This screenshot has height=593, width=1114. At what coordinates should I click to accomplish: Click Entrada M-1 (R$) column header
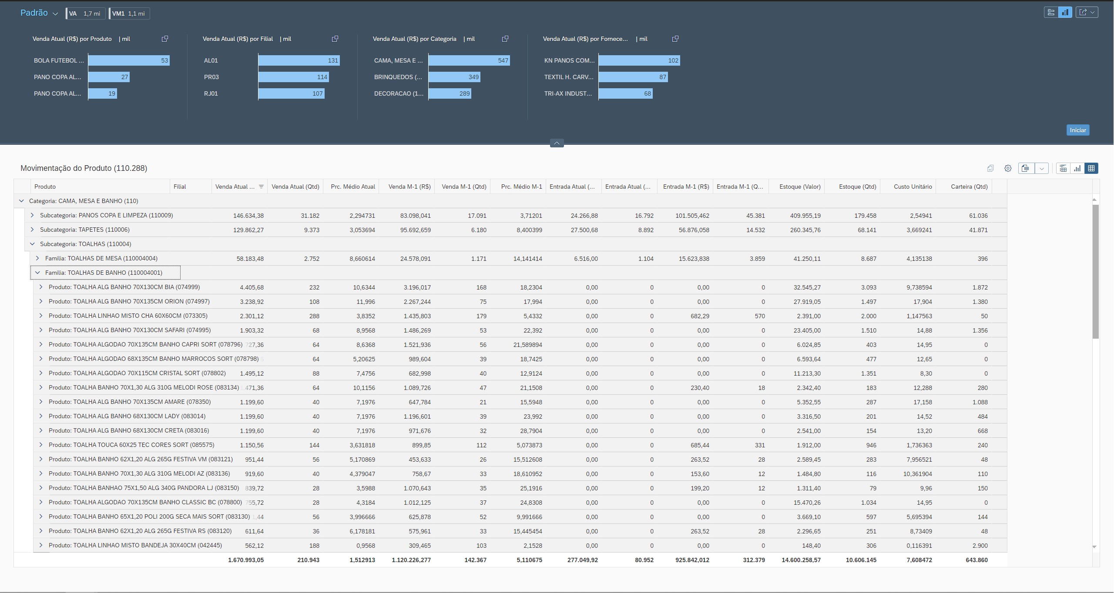coord(685,187)
